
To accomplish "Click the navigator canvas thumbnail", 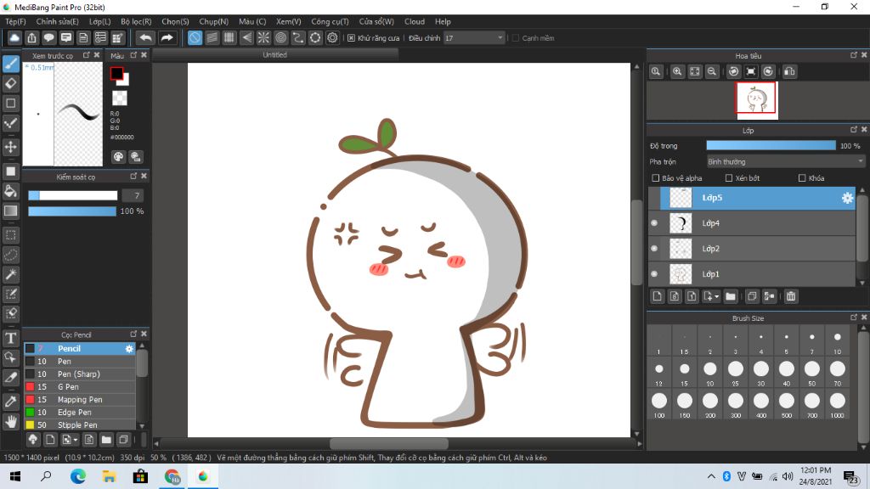I will coord(757,100).
